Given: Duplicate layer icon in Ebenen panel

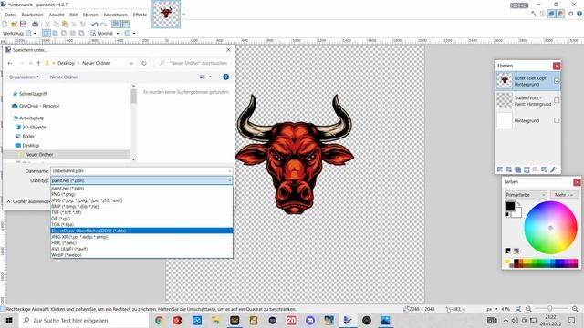Looking at the screenshot, I should click(x=517, y=169).
